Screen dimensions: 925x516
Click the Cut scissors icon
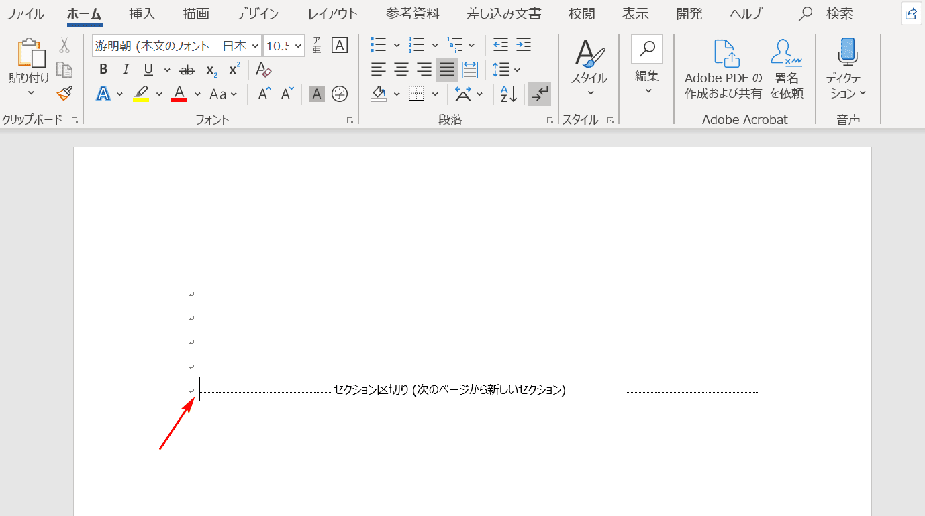[64, 45]
